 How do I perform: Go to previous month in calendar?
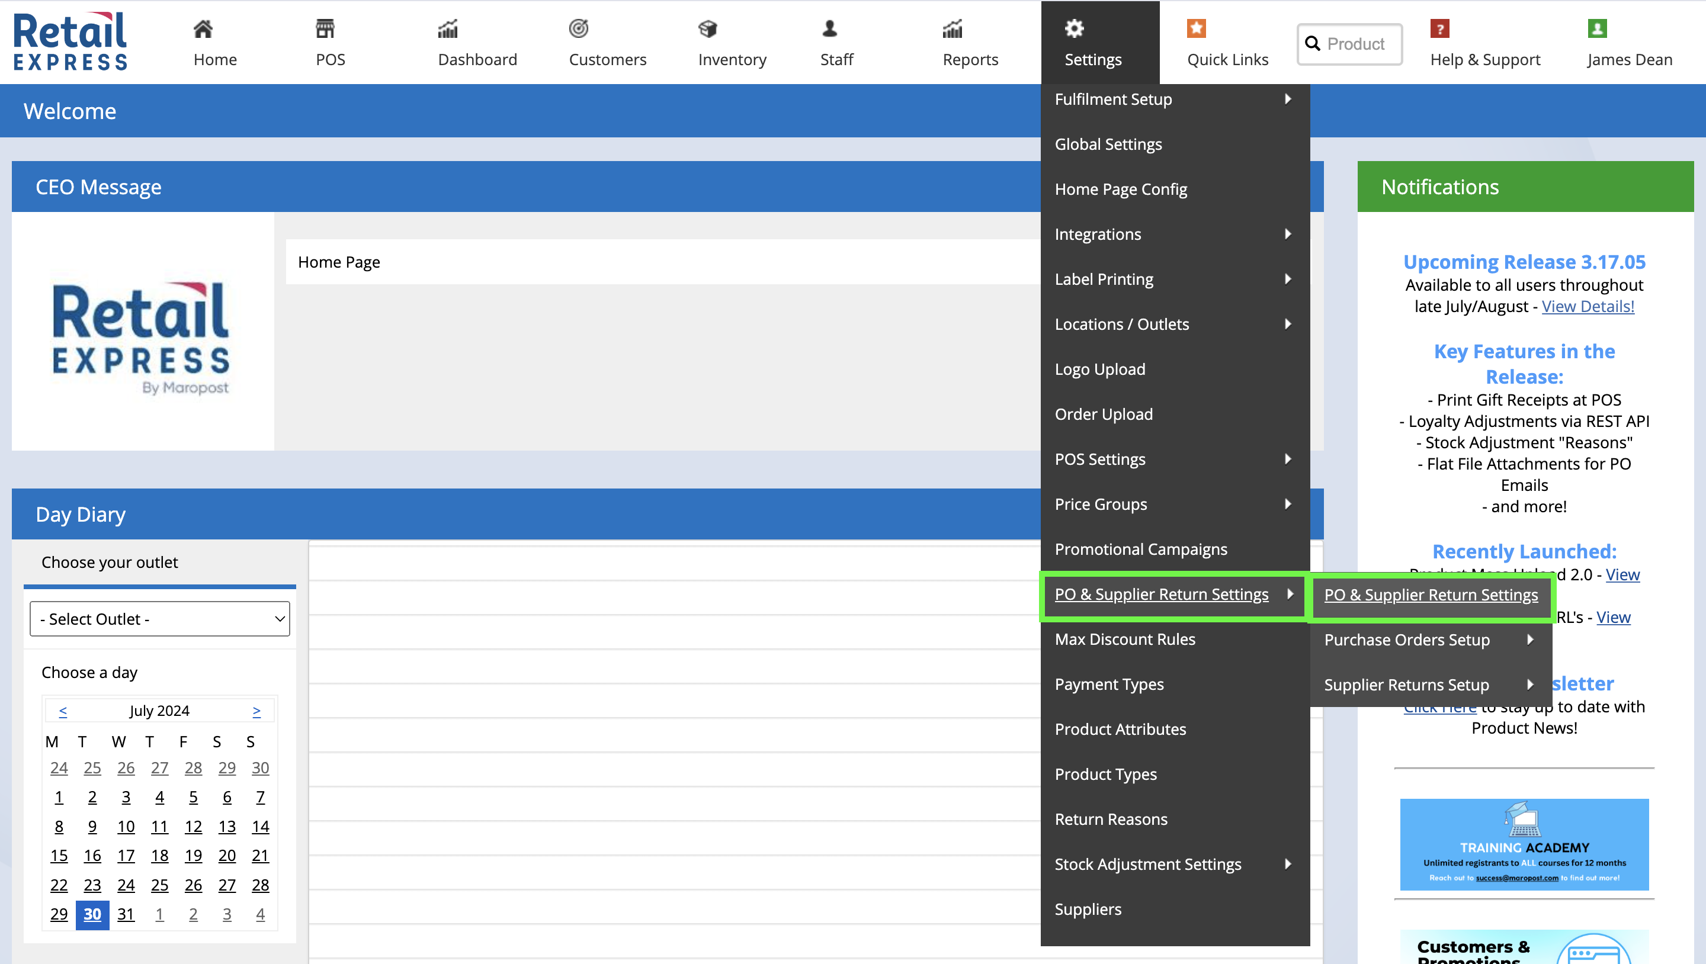[63, 711]
